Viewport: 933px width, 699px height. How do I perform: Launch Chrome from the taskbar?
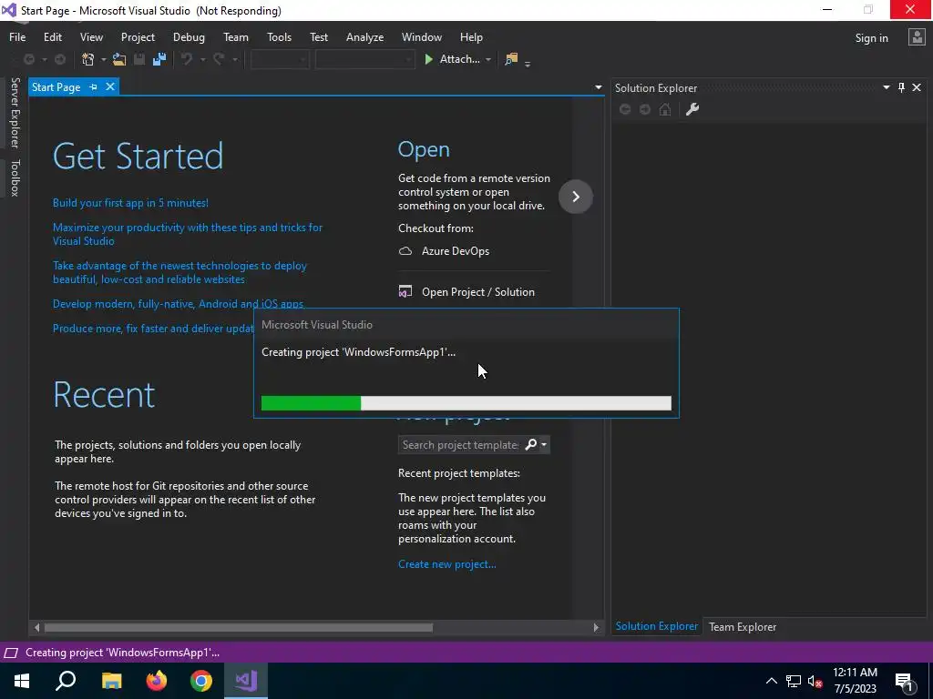pos(201,681)
